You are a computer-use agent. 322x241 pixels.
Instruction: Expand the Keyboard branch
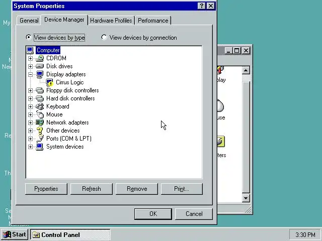(x=30, y=106)
